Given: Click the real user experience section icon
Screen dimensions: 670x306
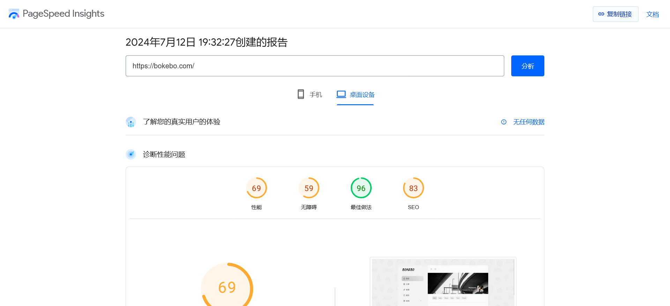Looking at the screenshot, I should [x=131, y=122].
